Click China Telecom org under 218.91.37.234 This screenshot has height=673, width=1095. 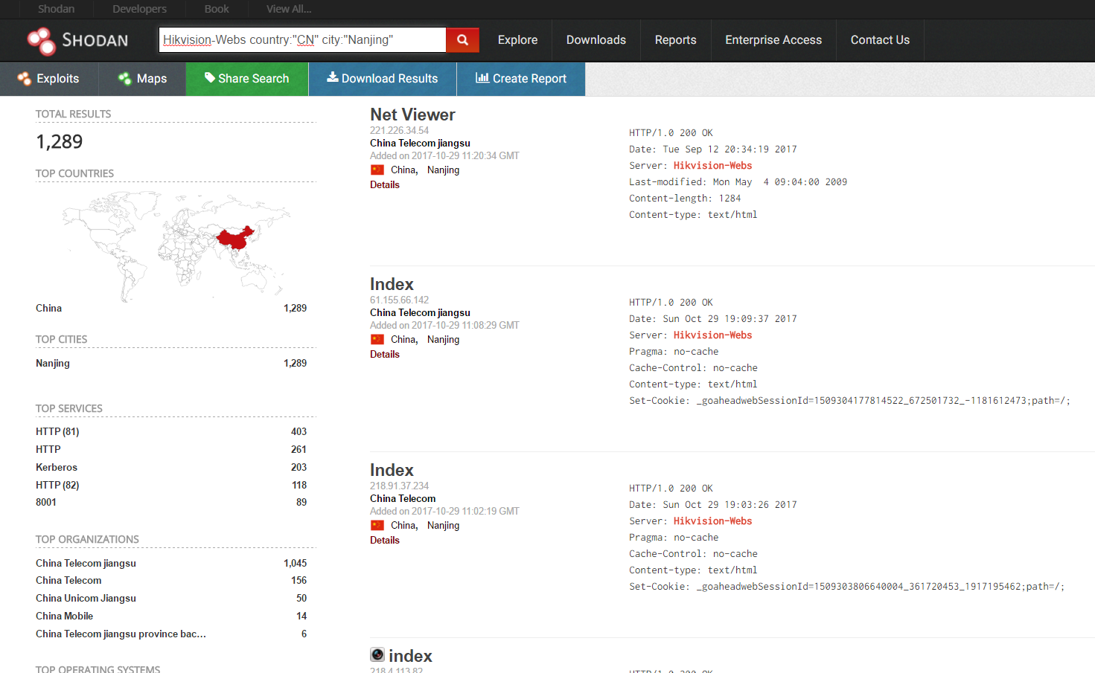(403, 498)
